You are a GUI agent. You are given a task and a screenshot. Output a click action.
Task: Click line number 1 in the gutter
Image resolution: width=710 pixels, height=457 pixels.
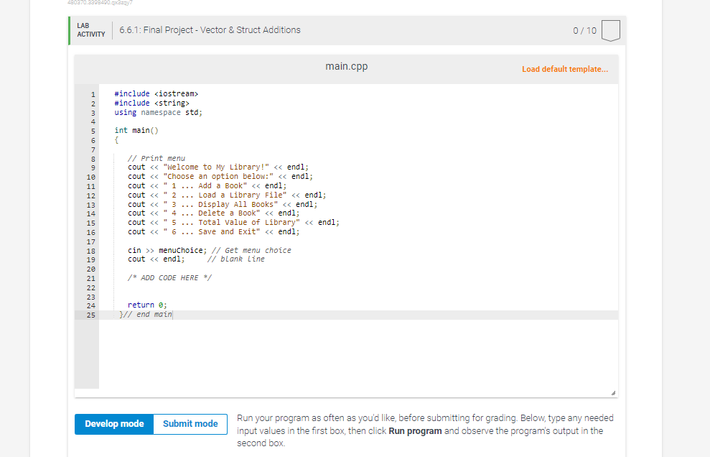point(93,95)
